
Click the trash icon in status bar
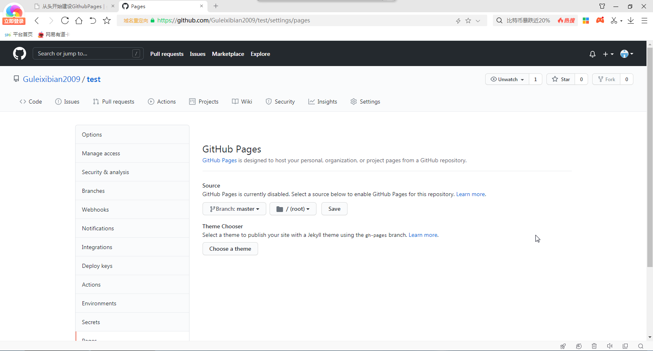coord(594,346)
